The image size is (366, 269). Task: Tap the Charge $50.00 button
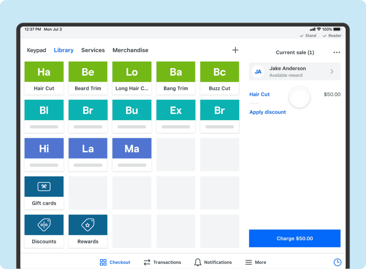[294, 238]
